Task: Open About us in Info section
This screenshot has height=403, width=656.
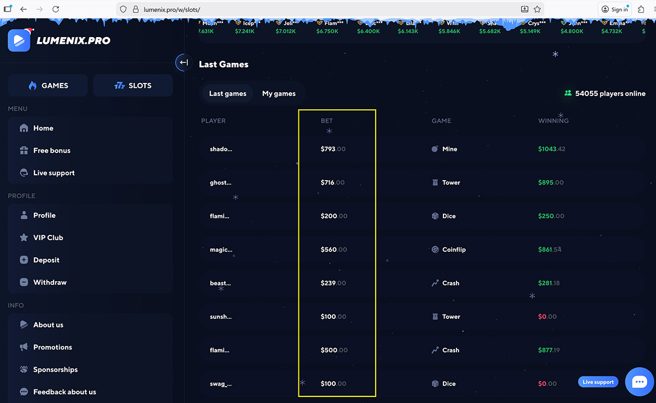Action: [48, 325]
